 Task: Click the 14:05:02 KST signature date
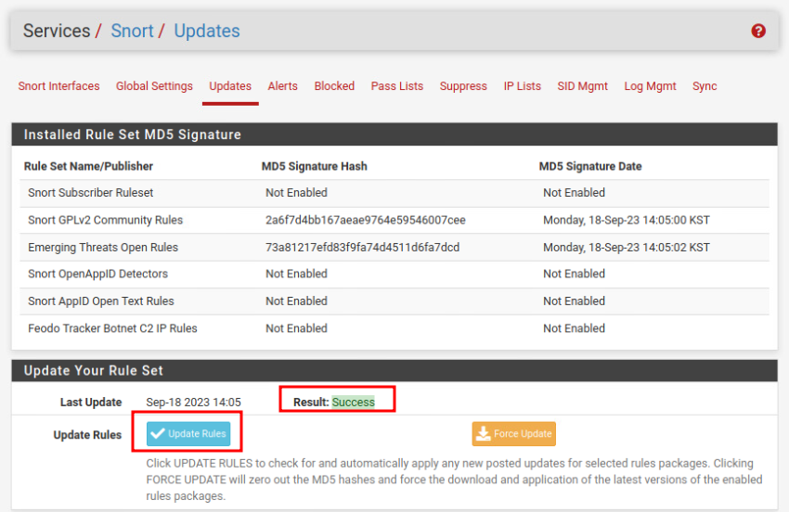(627, 247)
